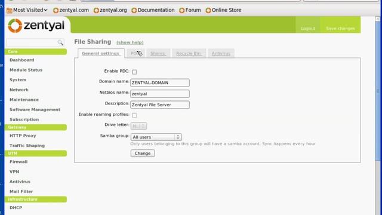
Task: Click Save changes in header
Action: (x=340, y=29)
